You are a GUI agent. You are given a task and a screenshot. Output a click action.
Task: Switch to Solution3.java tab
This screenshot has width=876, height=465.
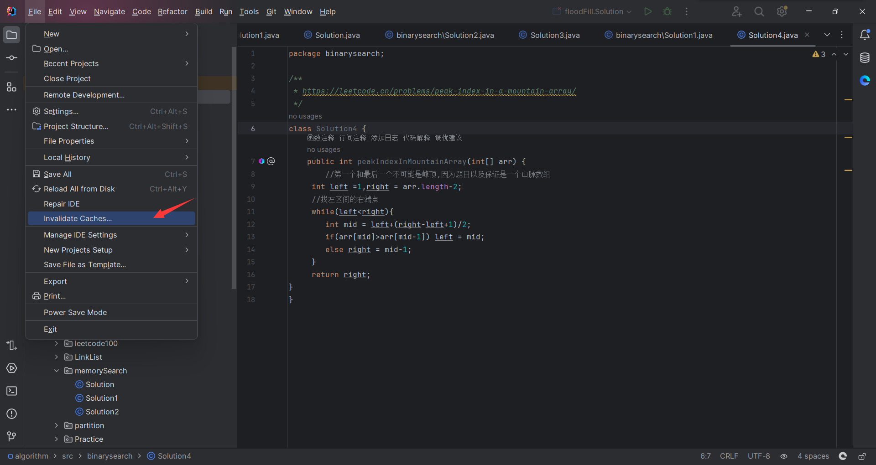[549, 35]
